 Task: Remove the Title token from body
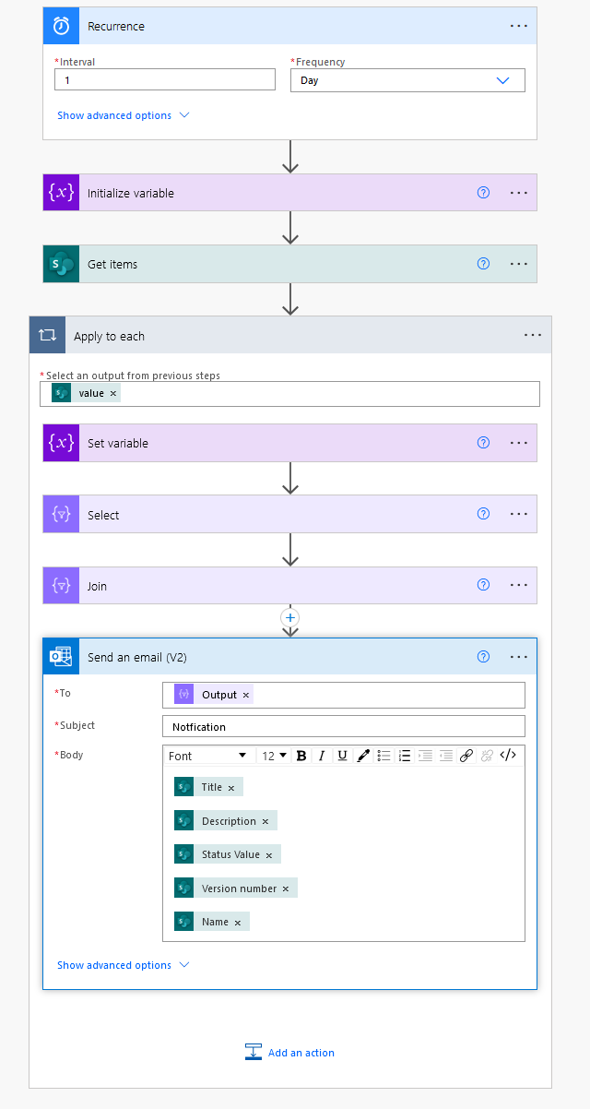(x=231, y=787)
